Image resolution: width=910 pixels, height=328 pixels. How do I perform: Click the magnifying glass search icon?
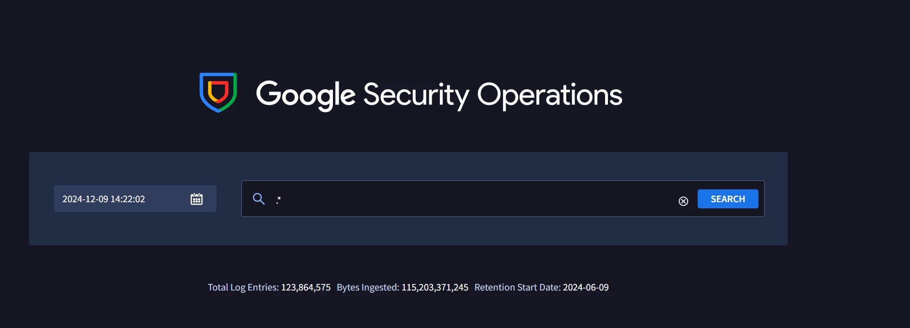259,198
